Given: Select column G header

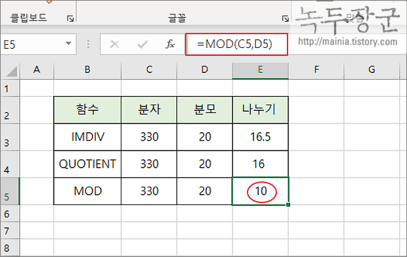Looking at the screenshot, I should (x=372, y=70).
